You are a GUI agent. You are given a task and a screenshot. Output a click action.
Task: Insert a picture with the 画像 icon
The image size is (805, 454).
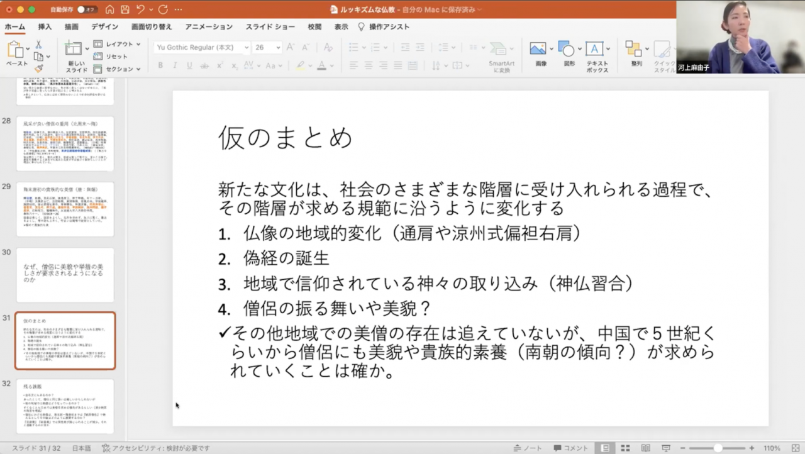(540, 53)
